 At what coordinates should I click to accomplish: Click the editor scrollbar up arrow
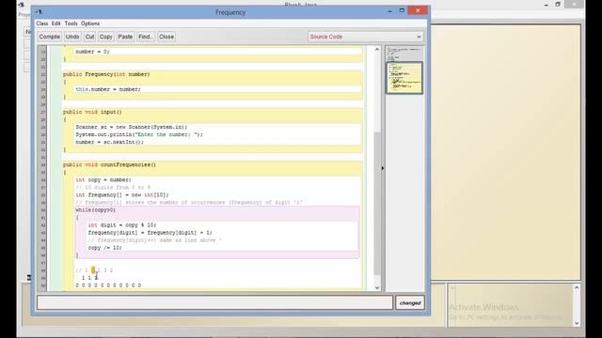(377, 50)
